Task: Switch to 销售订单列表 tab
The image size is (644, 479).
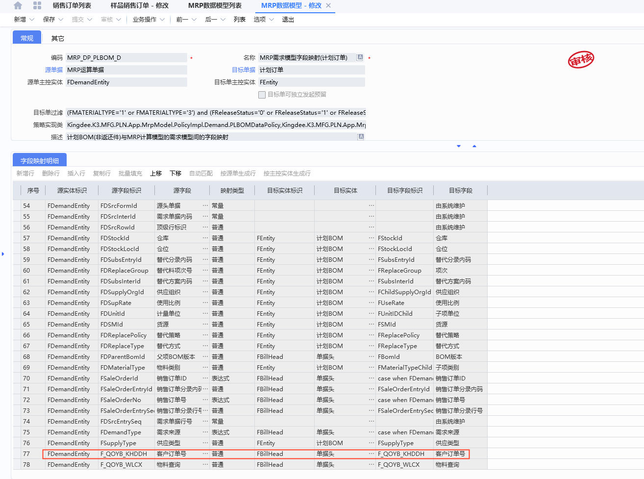Action: tap(72, 5)
